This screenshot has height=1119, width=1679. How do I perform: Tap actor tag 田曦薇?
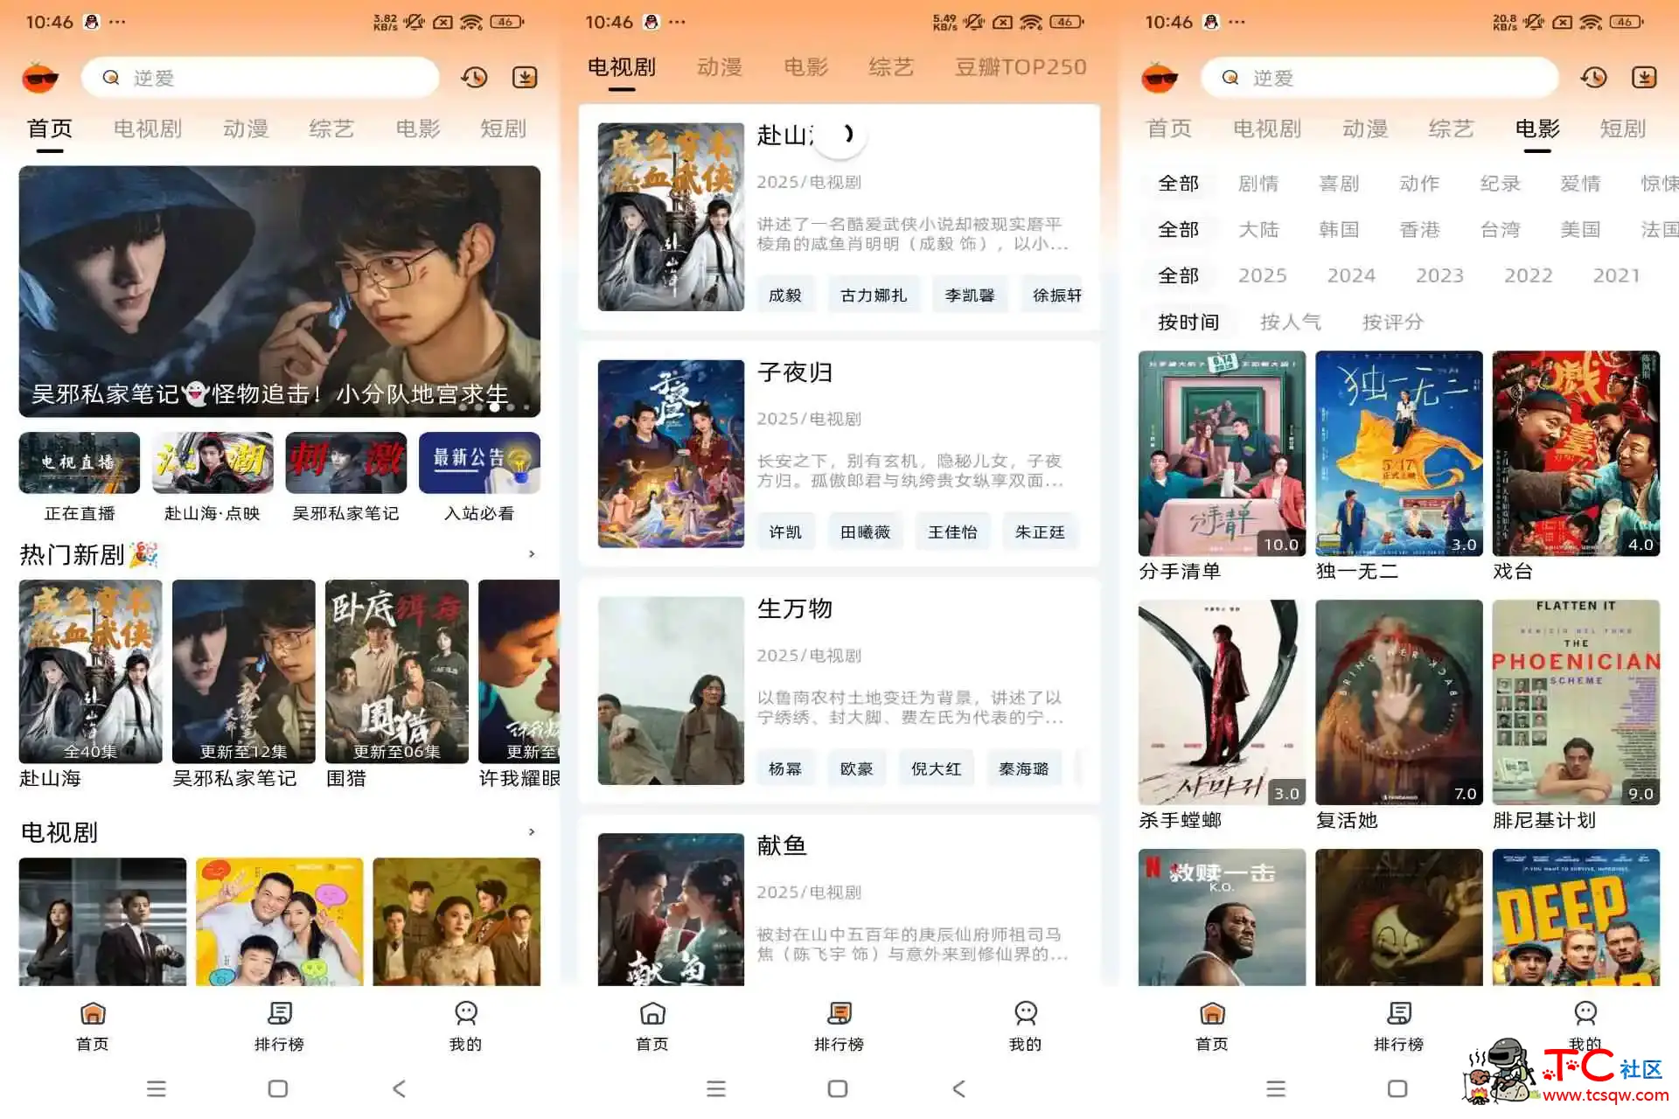(x=865, y=532)
